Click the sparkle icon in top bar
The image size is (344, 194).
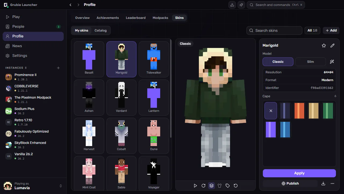(241, 5)
